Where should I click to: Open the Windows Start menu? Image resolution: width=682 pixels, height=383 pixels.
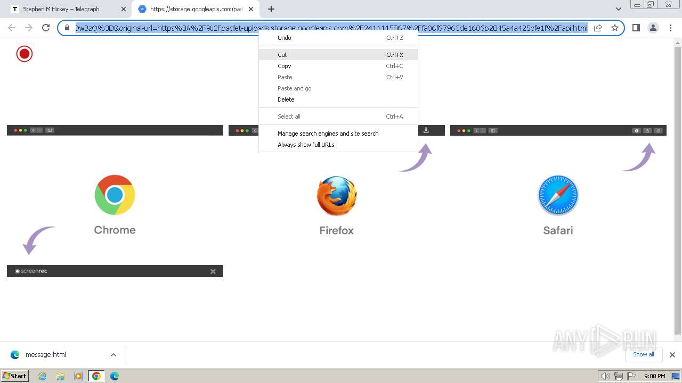pyautogui.click(x=15, y=376)
